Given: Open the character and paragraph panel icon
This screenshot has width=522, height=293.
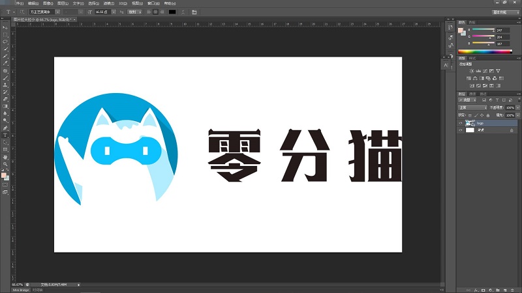Looking at the screenshot, I should (194, 12).
